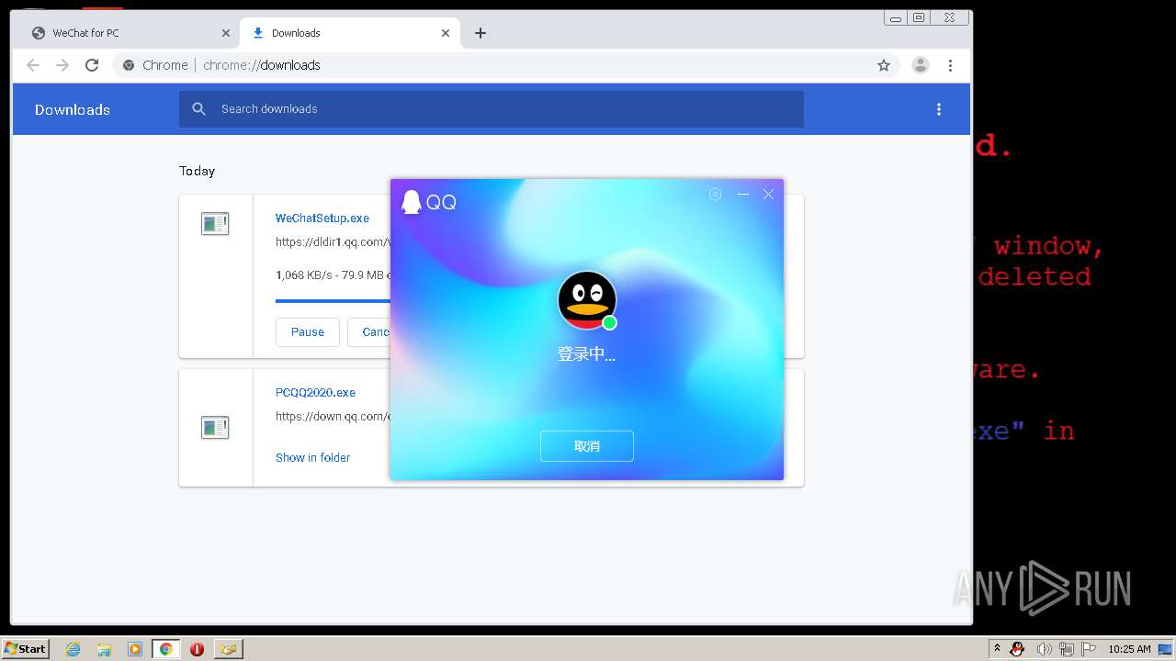Open volume control in tray

click(x=1044, y=649)
